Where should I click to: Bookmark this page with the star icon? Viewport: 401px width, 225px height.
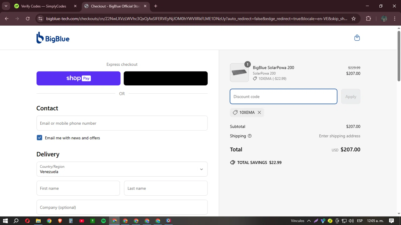click(x=354, y=18)
